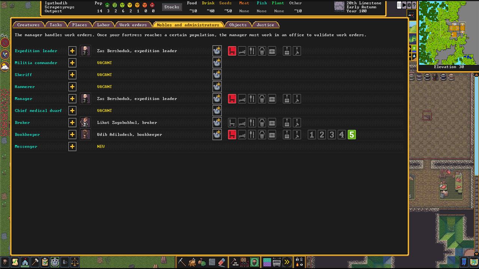Open the Stocks button in the top bar
Image resolution: width=479 pixels, height=269 pixels.
point(172,7)
